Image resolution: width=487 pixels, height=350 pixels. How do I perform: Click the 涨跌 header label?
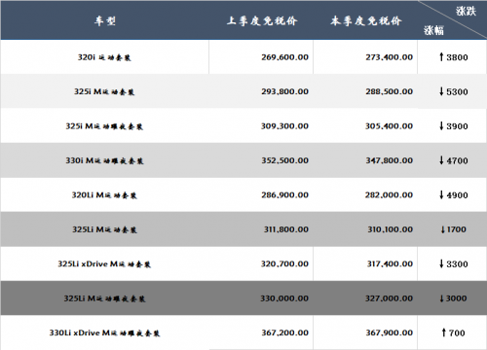coord(466,12)
